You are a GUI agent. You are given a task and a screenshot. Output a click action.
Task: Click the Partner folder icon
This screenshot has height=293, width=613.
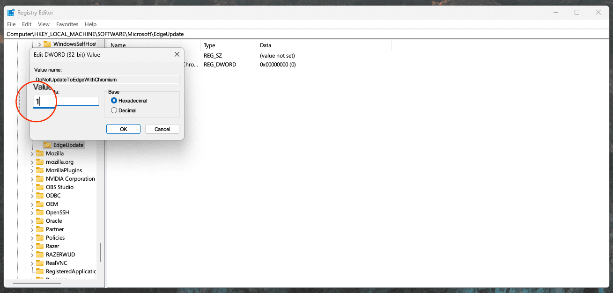coord(40,229)
